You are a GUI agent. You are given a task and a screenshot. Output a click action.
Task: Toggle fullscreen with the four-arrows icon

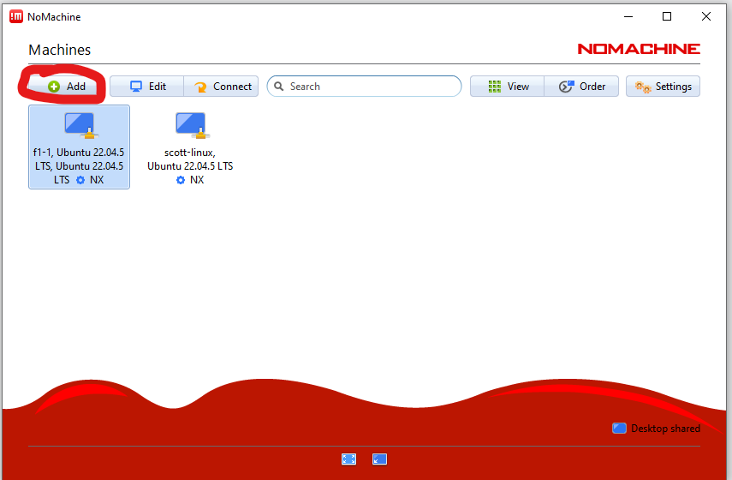coord(348,459)
